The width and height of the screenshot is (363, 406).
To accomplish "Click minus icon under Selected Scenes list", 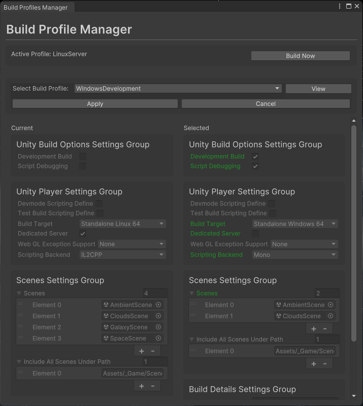I will click(x=325, y=328).
